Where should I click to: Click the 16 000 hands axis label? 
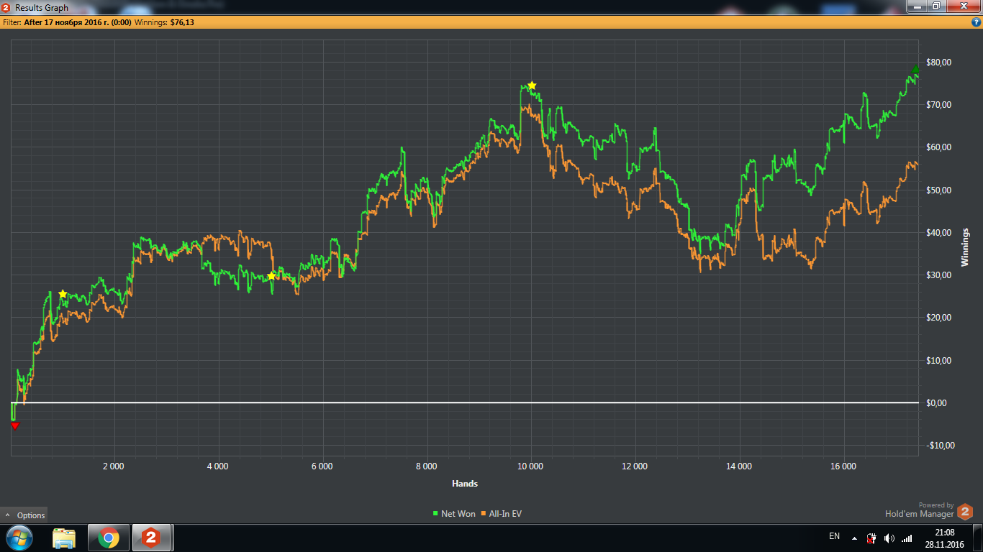pyautogui.click(x=843, y=466)
